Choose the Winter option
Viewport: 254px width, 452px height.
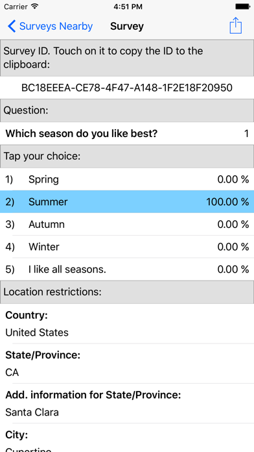coord(127,247)
